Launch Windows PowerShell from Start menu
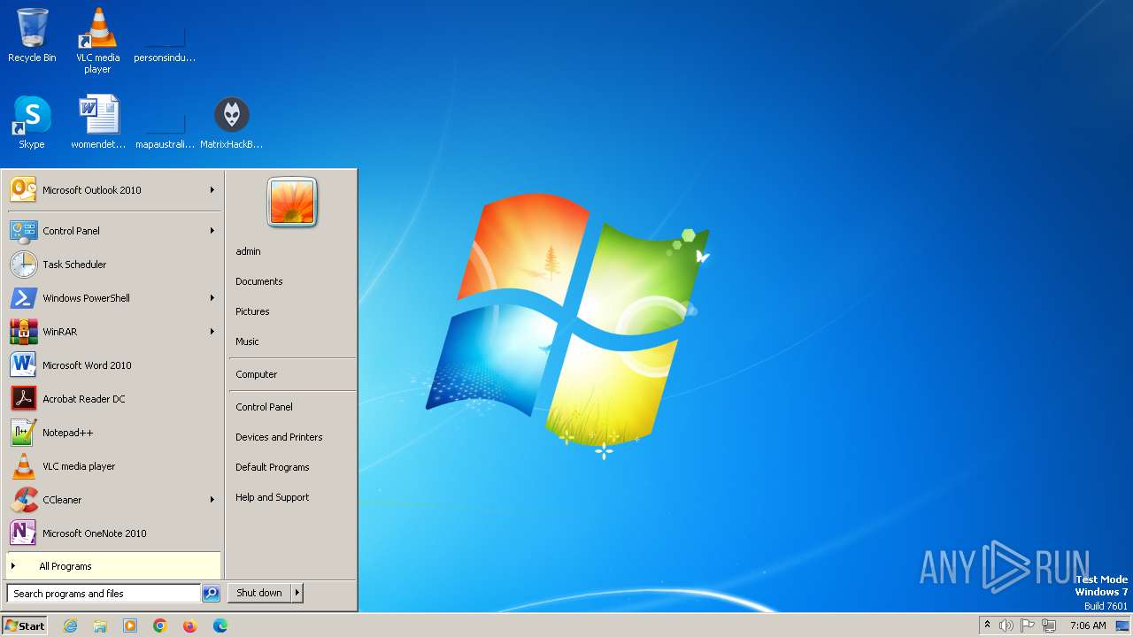This screenshot has height=637, width=1133. [x=113, y=298]
